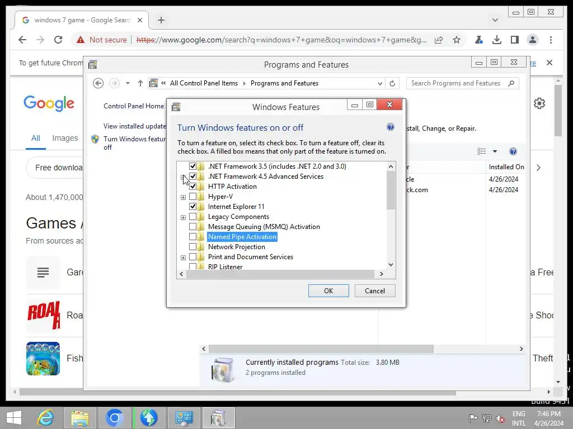Check Network Projection checkbox

192,247
